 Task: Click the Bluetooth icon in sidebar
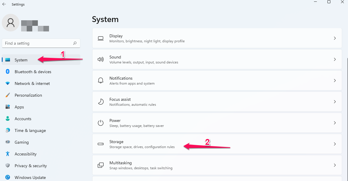(x=8, y=71)
